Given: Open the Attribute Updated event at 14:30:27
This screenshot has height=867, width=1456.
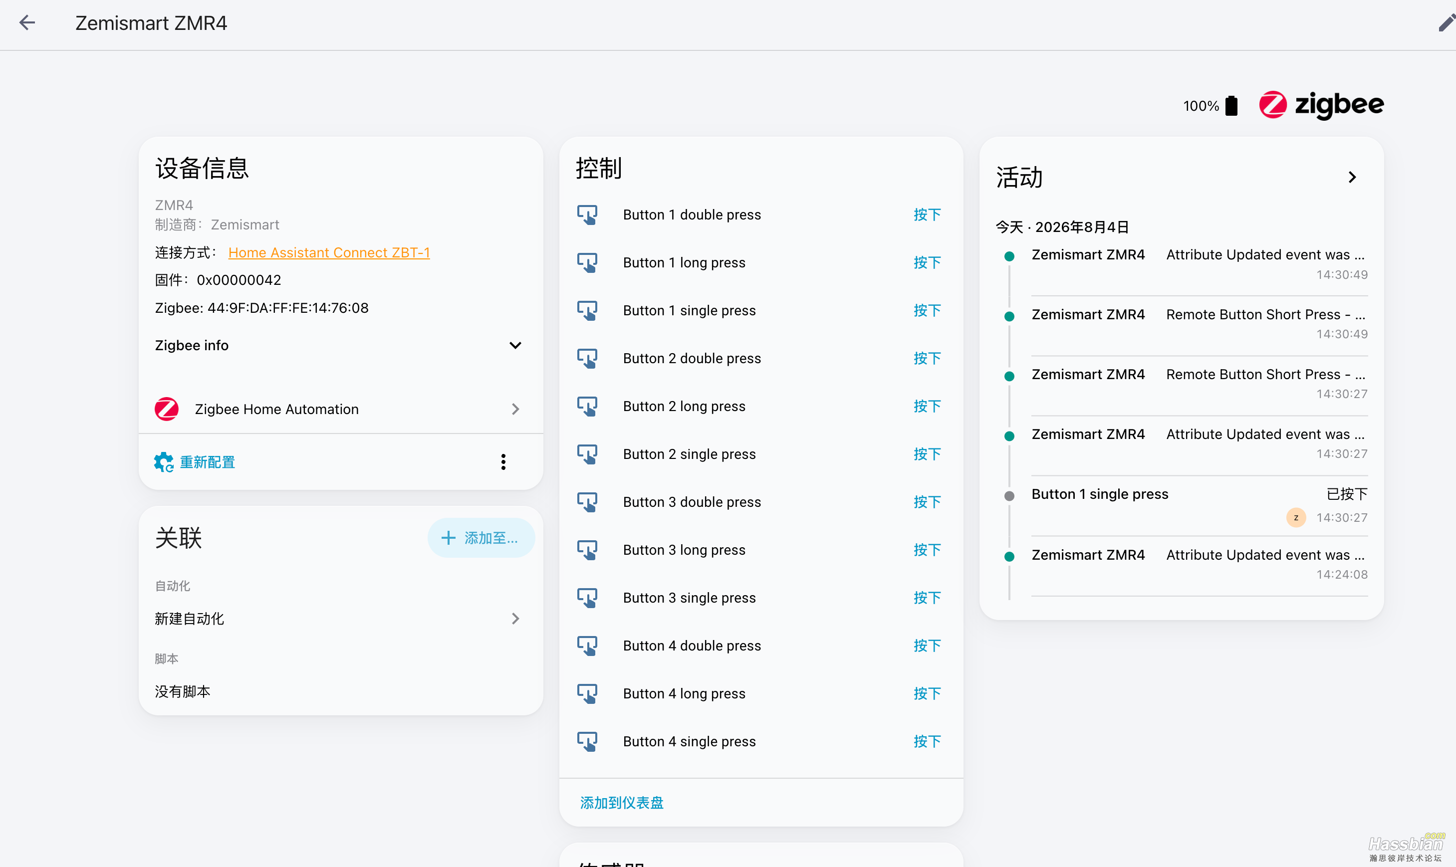Looking at the screenshot, I should [x=1199, y=443].
